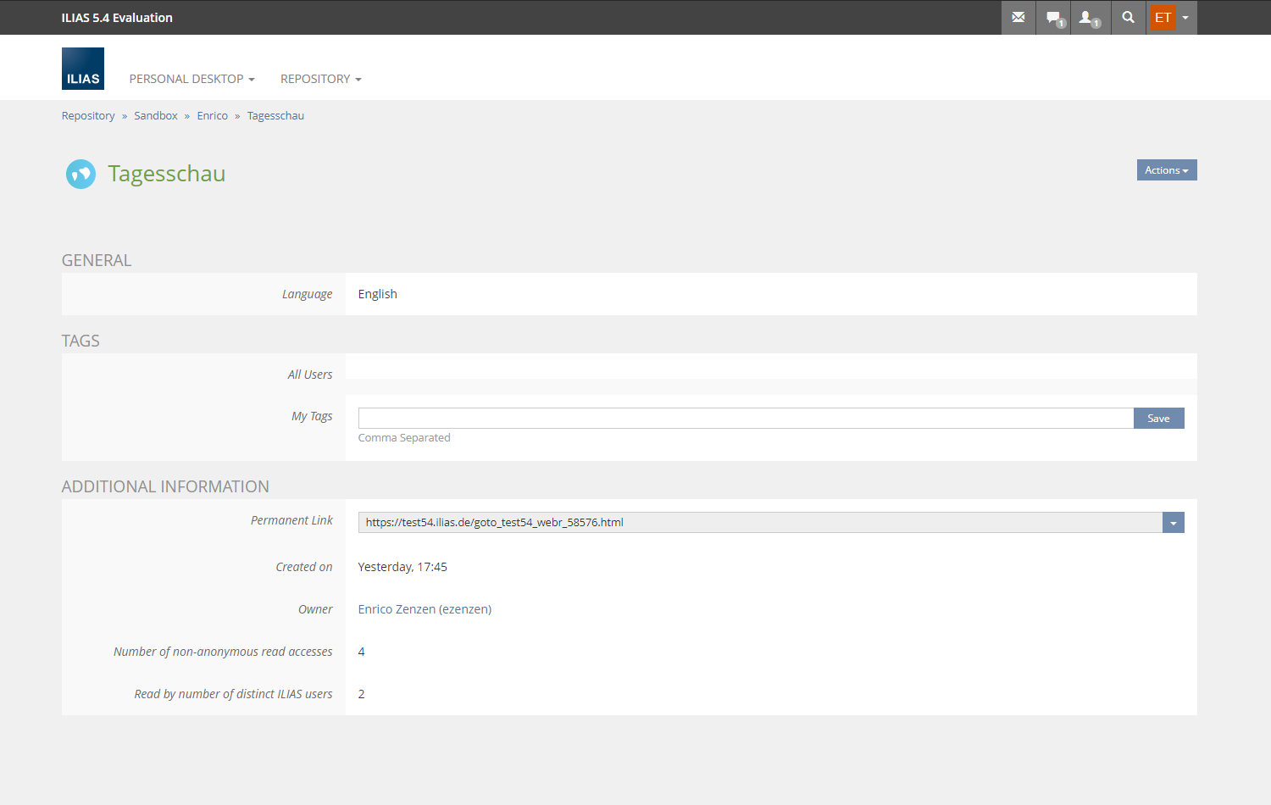Save the entered tags

click(1158, 419)
